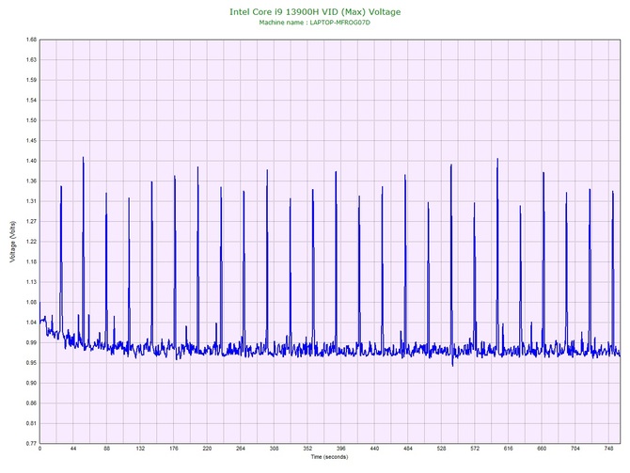Click the 1.54 voltage axis tick label
This screenshot has height=473, width=630.
pyautogui.click(x=31, y=101)
